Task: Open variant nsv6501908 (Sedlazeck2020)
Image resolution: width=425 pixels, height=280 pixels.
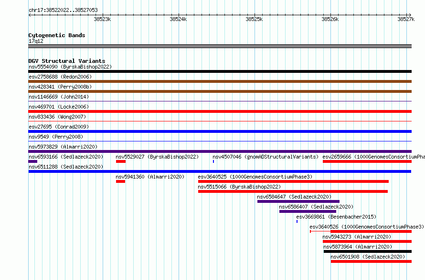Action: coord(368,257)
